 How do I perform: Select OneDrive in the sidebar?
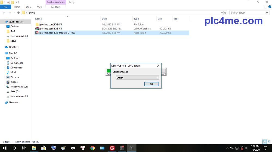14,47
